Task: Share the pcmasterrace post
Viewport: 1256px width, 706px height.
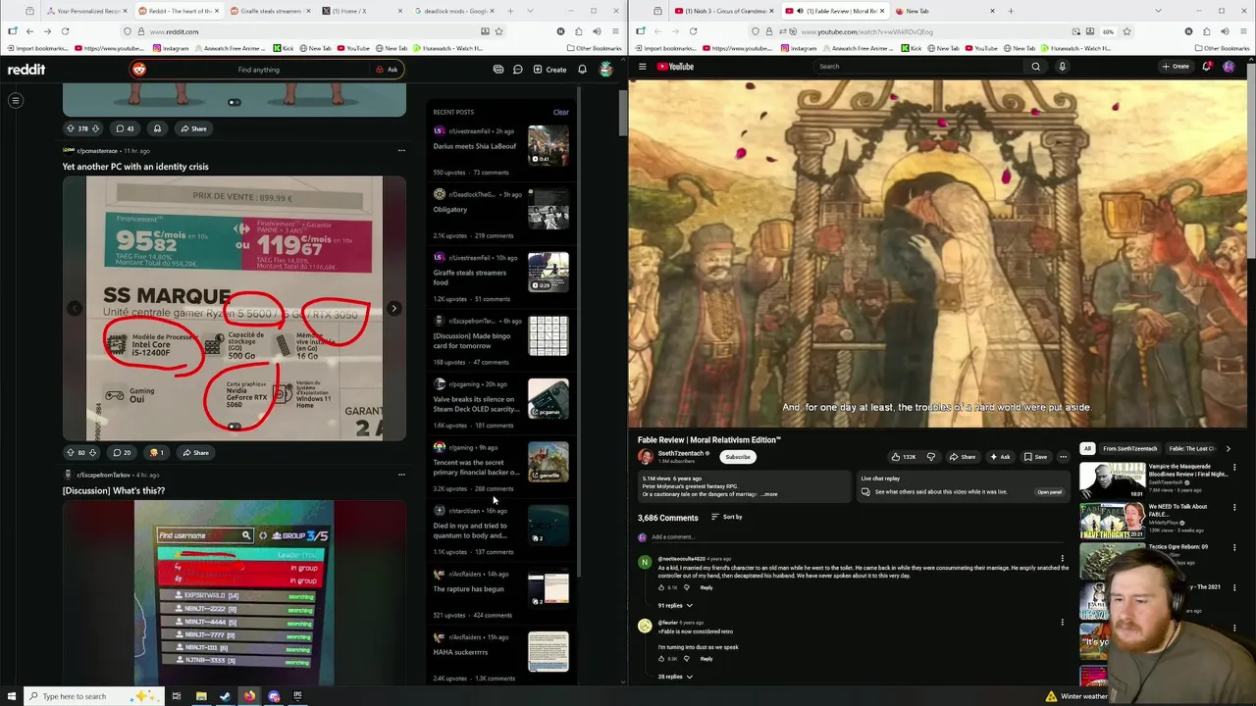Action: (x=195, y=453)
